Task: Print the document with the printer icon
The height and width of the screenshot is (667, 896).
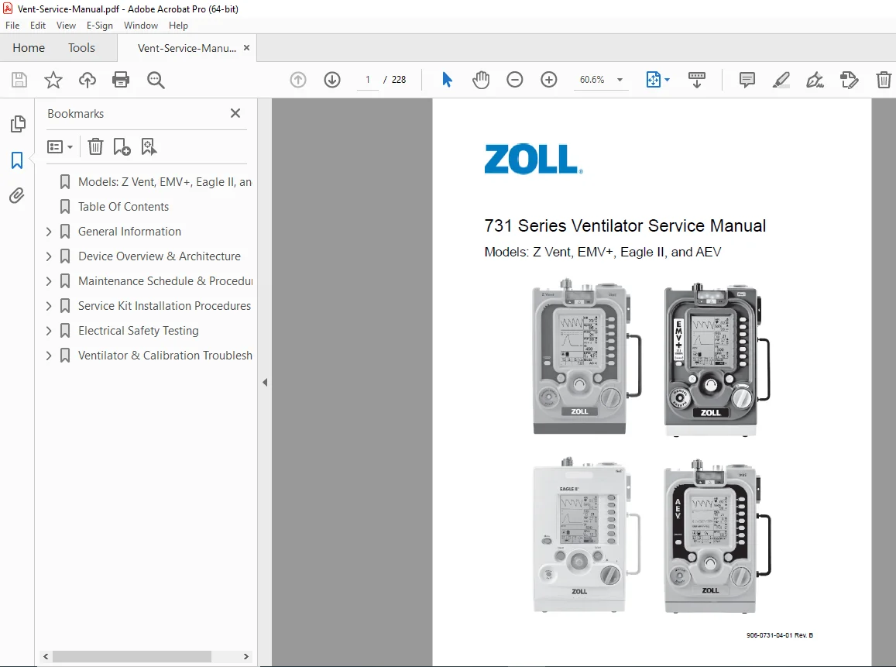Action: point(121,80)
